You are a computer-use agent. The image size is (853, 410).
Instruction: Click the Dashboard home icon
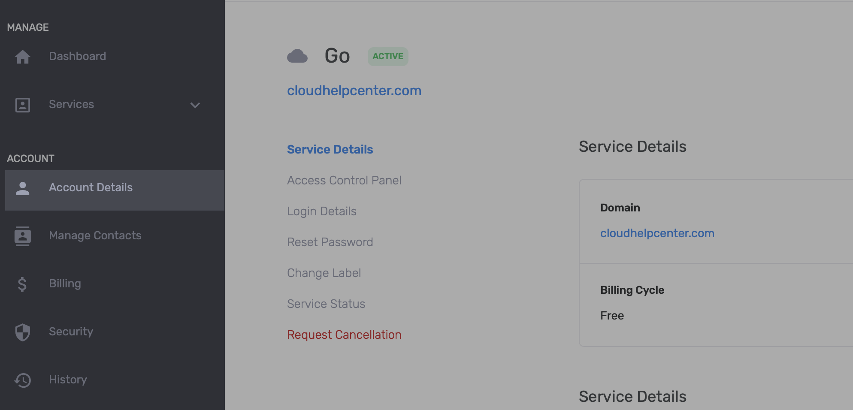[x=22, y=57]
